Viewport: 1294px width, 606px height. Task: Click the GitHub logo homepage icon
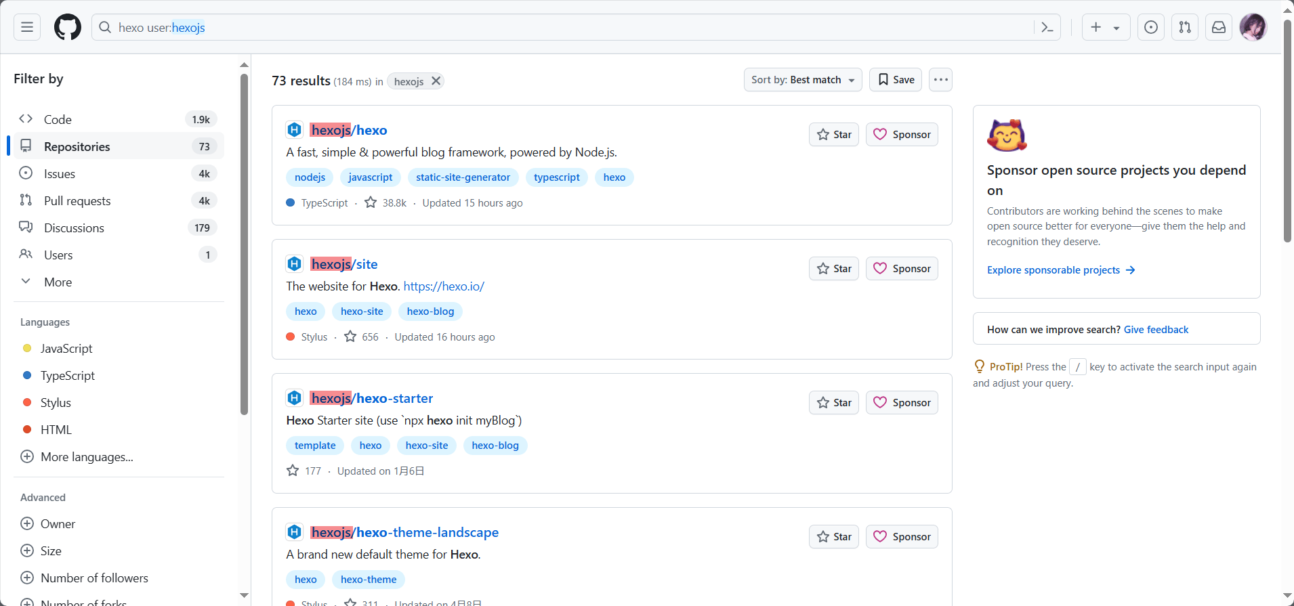68,27
